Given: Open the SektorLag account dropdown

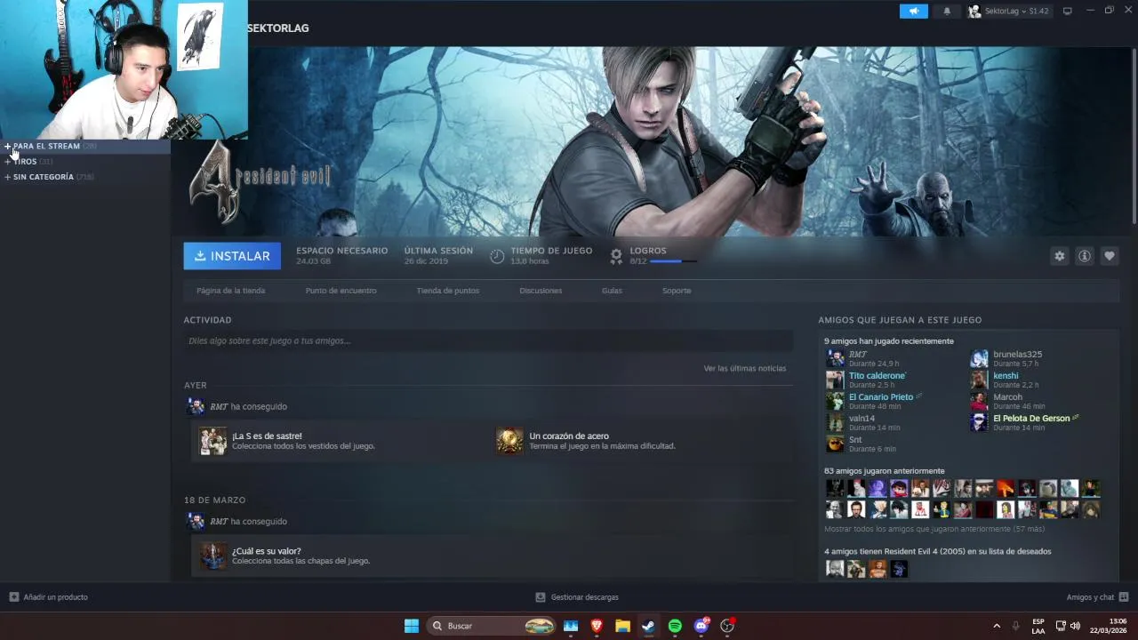Looking at the screenshot, I should (x=1008, y=11).
